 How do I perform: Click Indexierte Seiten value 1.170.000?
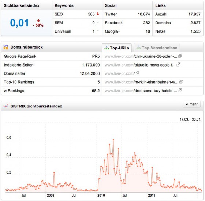point(91,65)
